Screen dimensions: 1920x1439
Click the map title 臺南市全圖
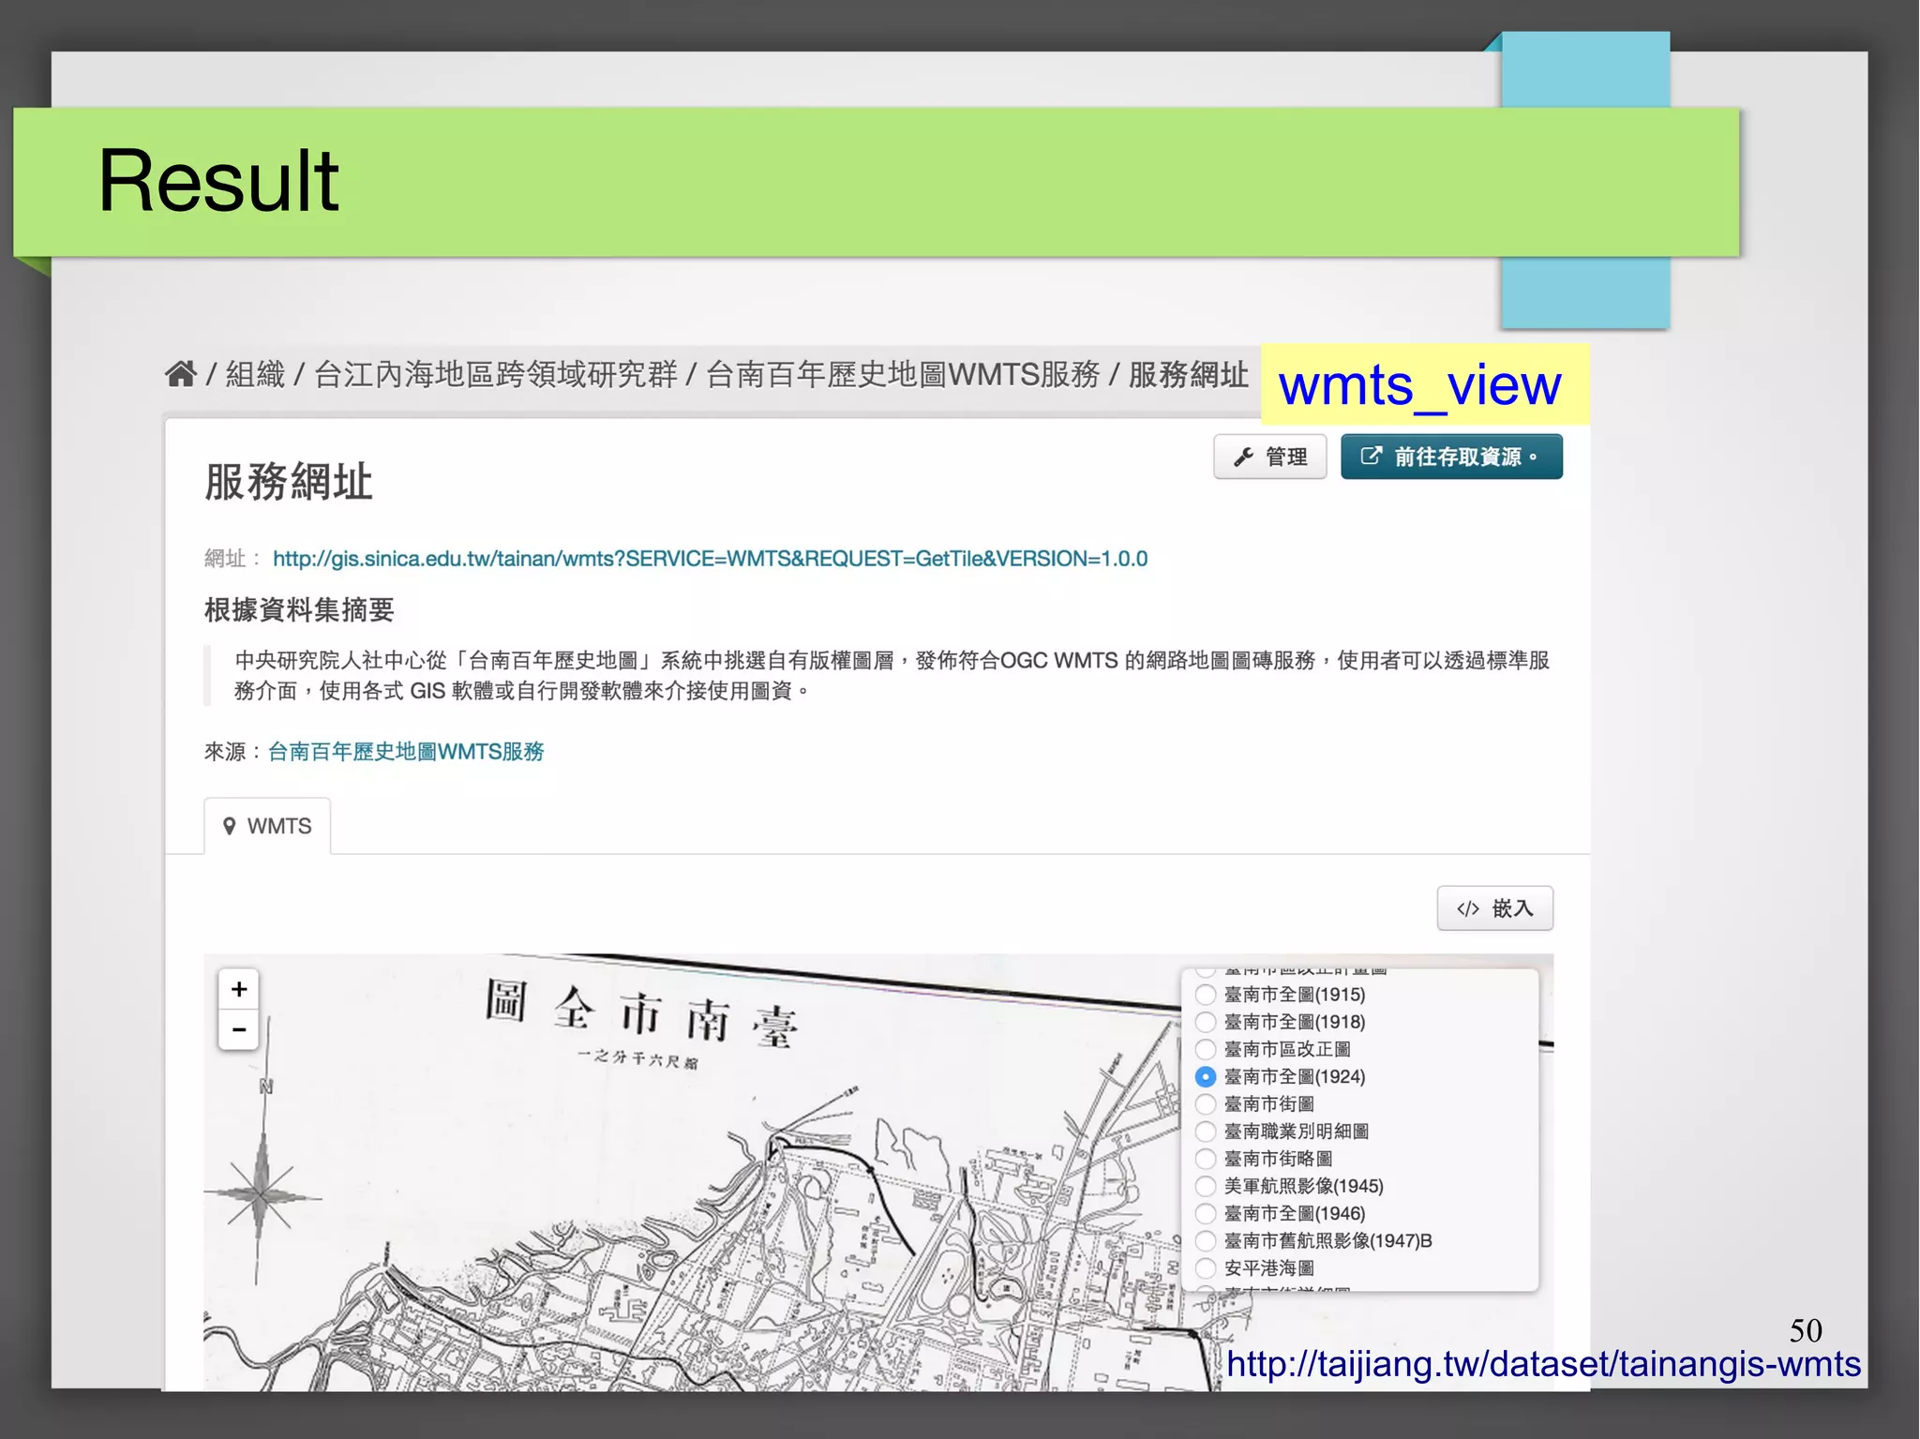[x=641, y=1015]
